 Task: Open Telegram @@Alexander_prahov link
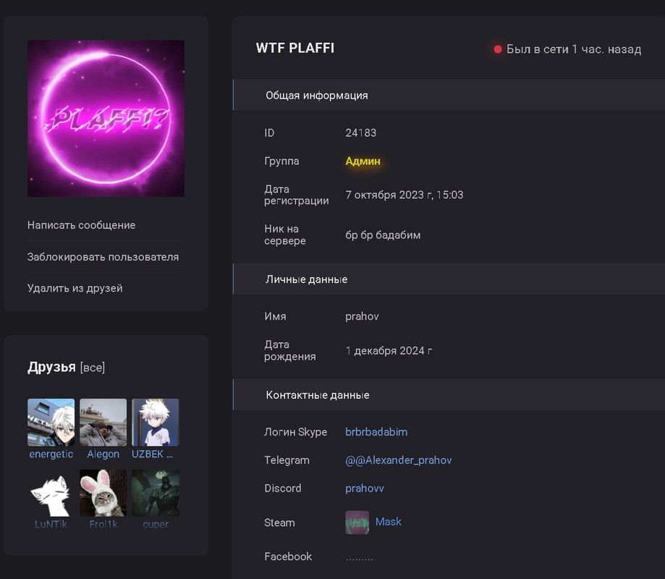pyautogui.click(x=398, y=460)
